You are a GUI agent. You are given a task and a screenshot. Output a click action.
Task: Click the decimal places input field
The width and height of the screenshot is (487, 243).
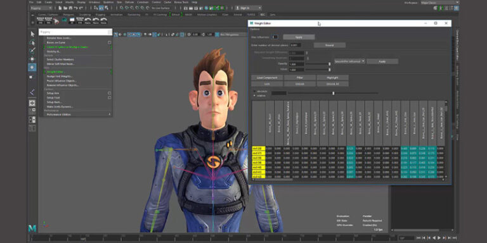(x=295, y=45)
